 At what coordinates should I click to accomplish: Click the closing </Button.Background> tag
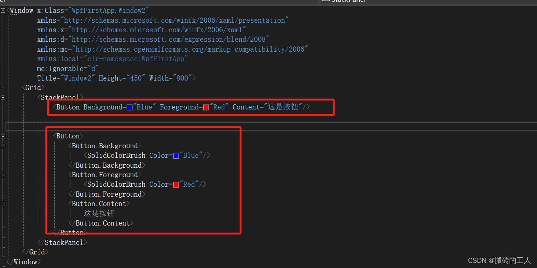tap(107, 165)
